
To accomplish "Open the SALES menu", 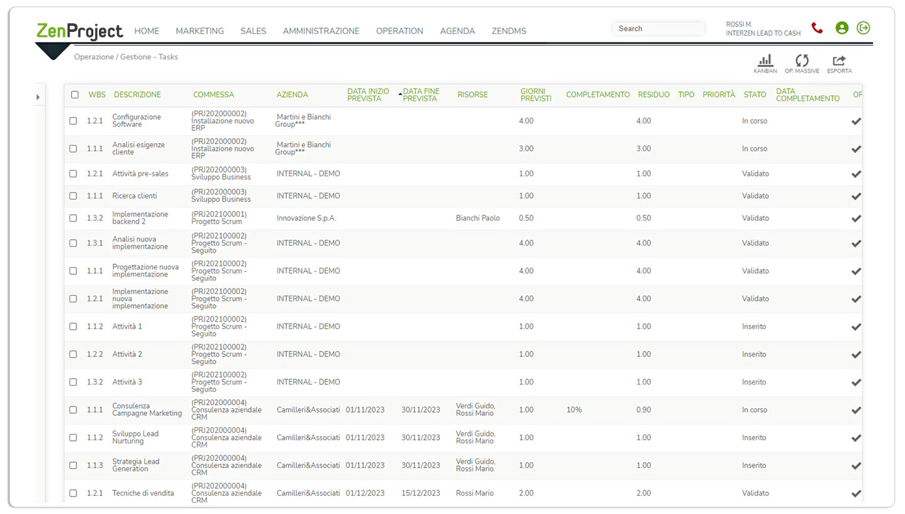I will 253,31.
